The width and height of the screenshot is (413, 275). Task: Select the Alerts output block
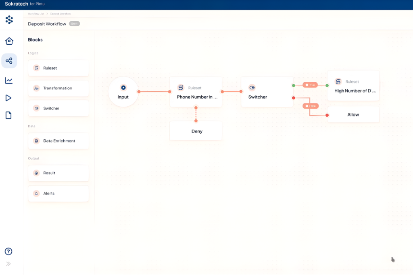58,194
